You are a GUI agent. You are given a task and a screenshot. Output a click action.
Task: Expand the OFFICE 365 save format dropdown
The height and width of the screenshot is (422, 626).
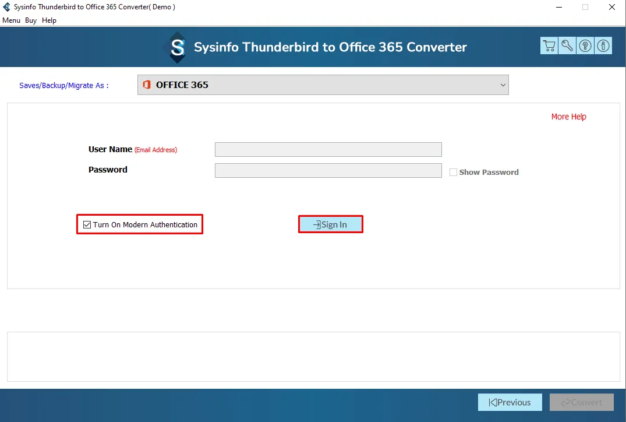[323, 85]
